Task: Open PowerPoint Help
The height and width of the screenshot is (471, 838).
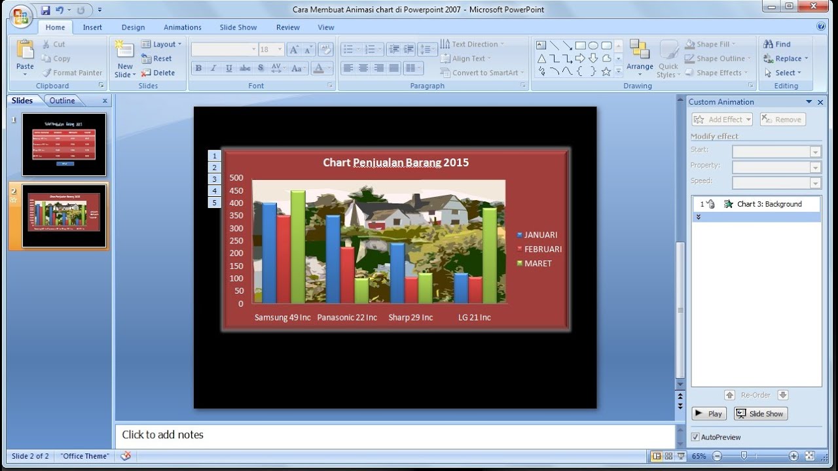Action: pos(821,27)
